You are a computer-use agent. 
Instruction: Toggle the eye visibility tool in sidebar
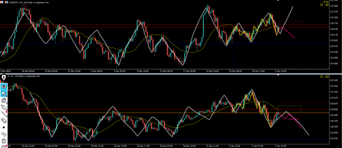[x=4, y=86]
